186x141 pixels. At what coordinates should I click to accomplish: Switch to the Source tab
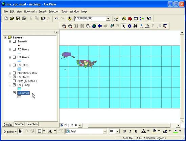[x=19, y=124]
